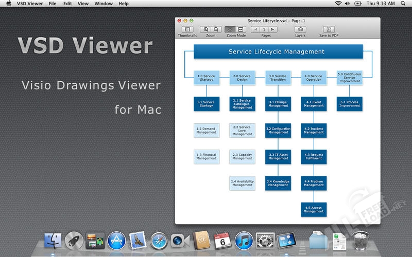Open the Layers panel
This screenshot has height=257, width=412.
click(300, 30)
